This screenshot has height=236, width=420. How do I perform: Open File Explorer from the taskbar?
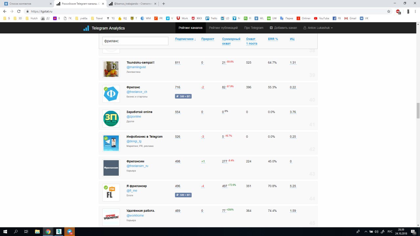click(37, 231)
